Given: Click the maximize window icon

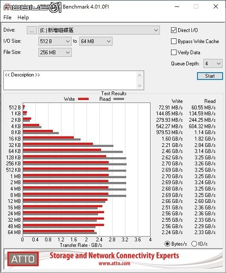Looking at the screenshot, I should pyautogui.click(x=196, y=7).
